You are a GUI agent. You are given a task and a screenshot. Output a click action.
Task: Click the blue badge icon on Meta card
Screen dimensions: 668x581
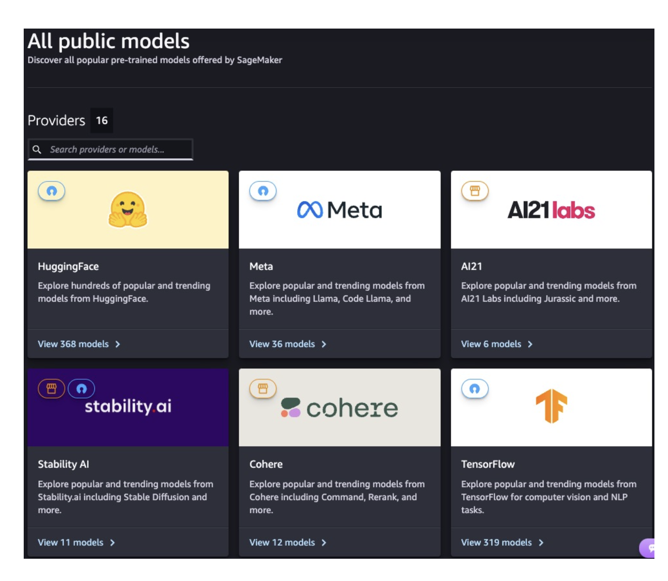click(x=263, y=191)
